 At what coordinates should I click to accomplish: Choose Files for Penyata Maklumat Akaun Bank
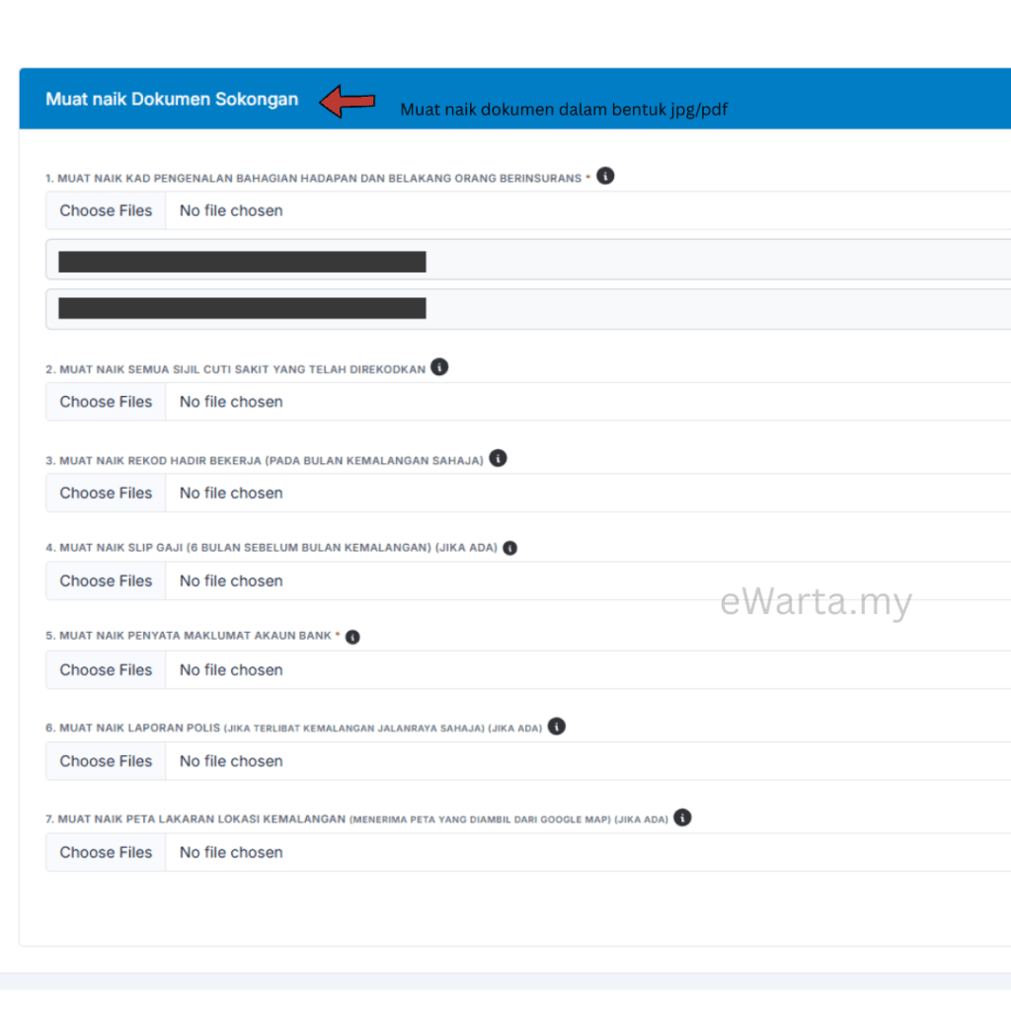[x=106, y=670]
